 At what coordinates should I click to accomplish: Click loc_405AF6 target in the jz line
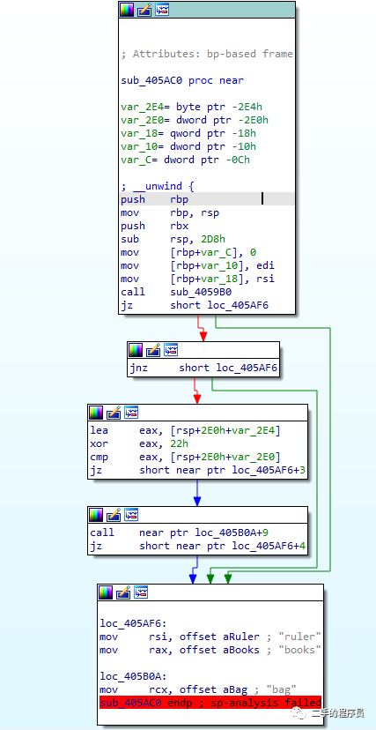tap(238, 305)
